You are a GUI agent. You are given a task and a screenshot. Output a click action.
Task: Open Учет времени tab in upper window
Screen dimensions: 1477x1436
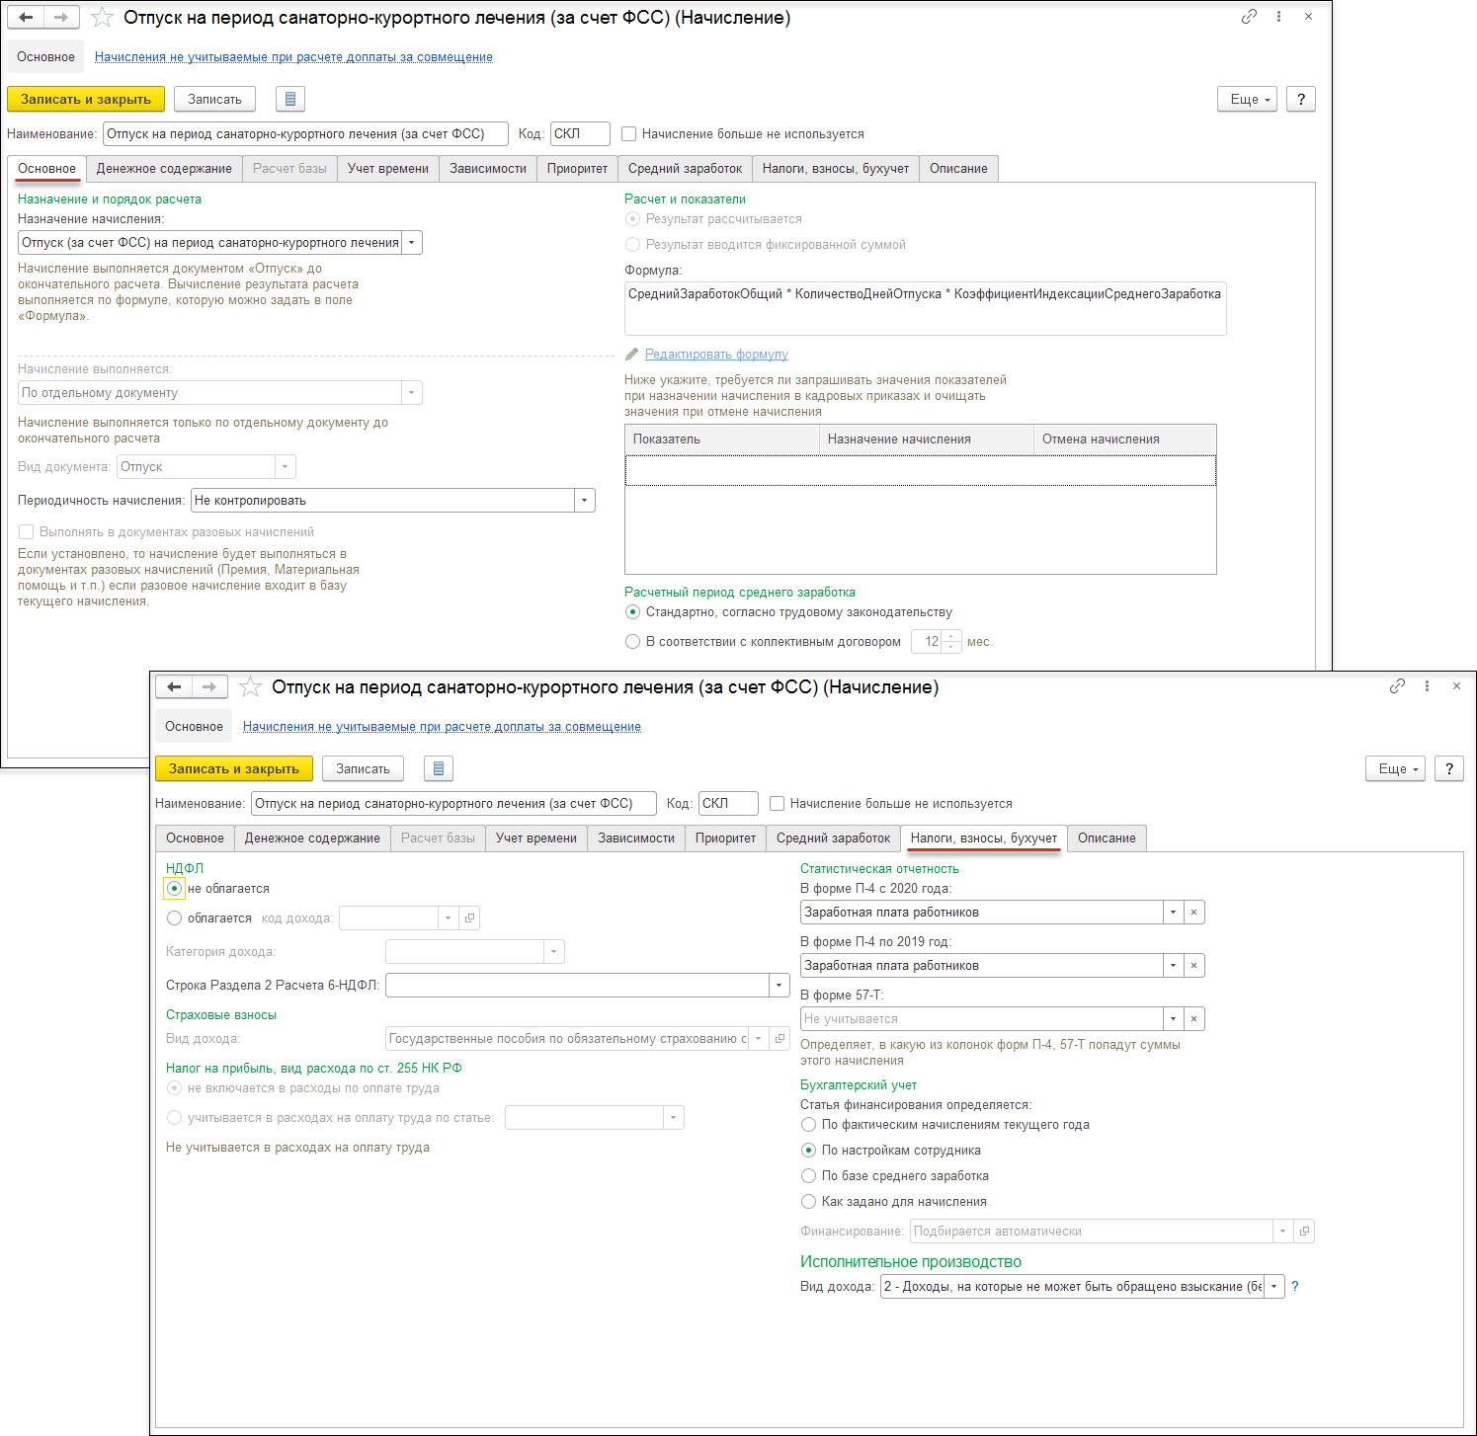pos(388,169)
